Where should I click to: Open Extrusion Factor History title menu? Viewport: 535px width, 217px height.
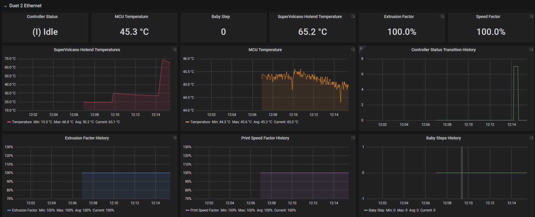[x=87, y=138]
